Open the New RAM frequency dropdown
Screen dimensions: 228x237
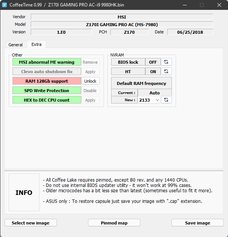[x=149, y=100]
